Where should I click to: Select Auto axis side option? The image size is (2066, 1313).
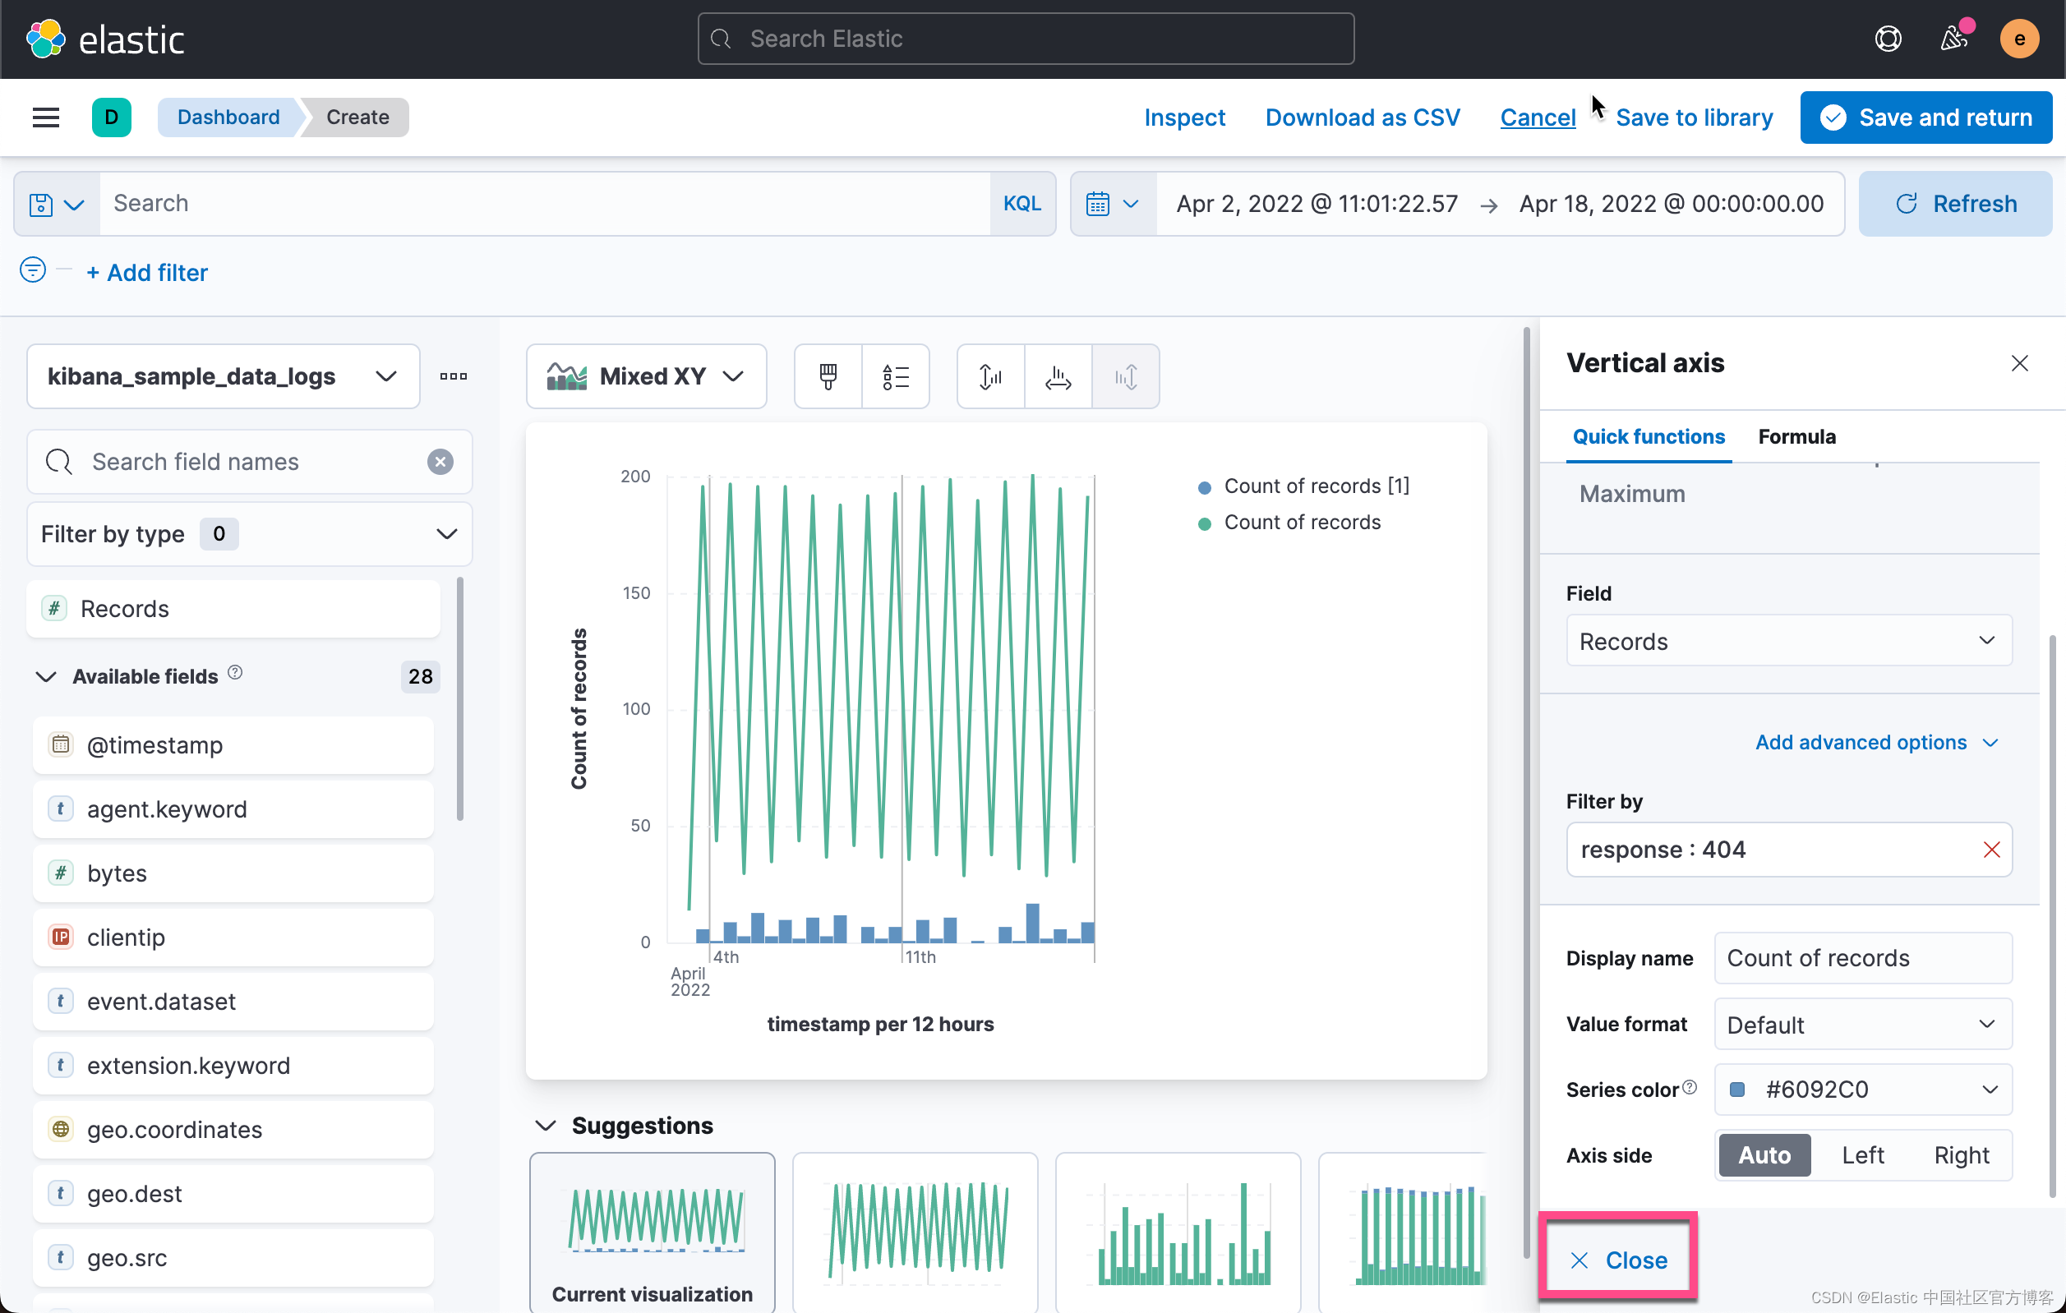click(x=1764, y=1155)
